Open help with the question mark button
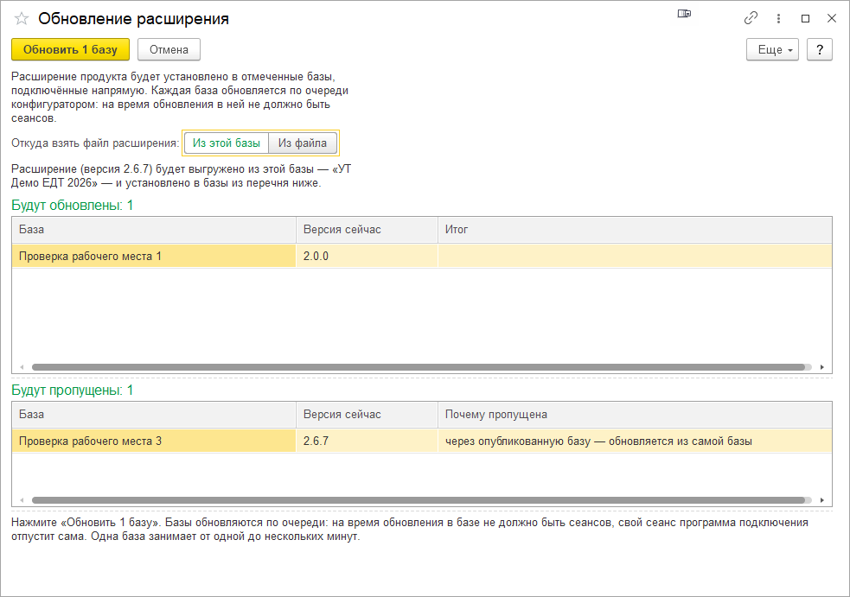 [820, 49]
